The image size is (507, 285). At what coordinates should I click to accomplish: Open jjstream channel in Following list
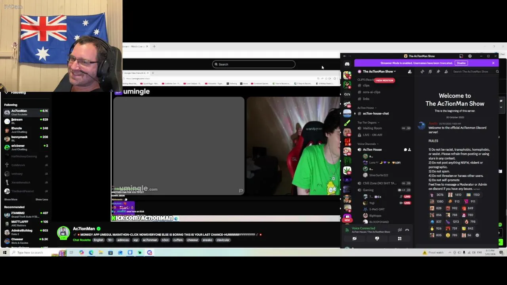point(26,121)
